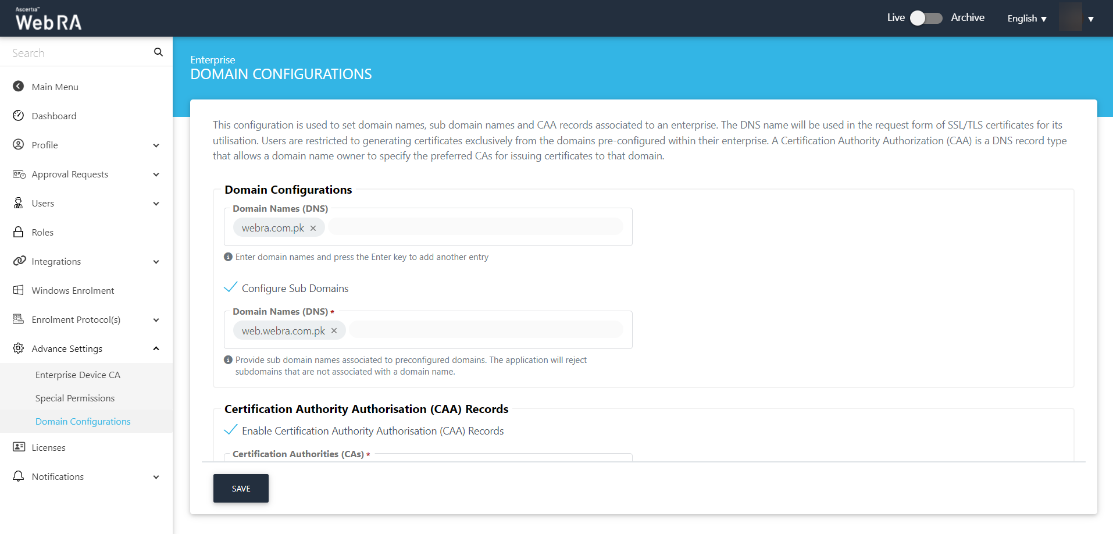
Task: Open Special Permissions submenu item
Action: [x=75, y=398]
